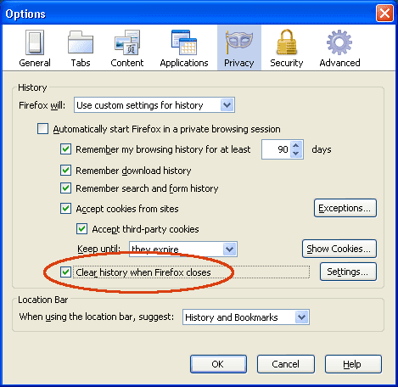The width and height of the screenshot is (398, 387).
Task: Click the Show Cookies button
Action: [x=339, y=249]
